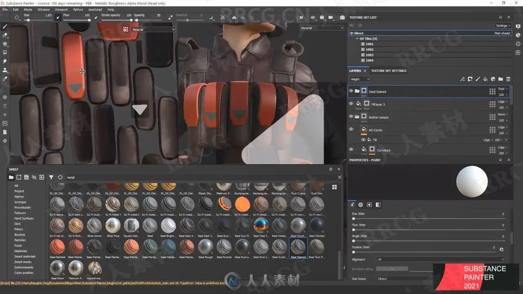Select the Polygon Fill tool

pos(5,52)
